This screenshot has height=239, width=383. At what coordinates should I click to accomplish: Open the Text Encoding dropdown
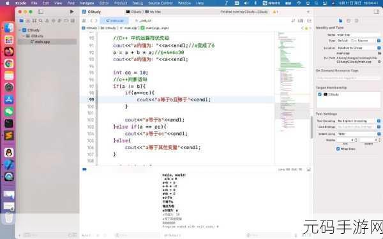(x=359, y=121)
